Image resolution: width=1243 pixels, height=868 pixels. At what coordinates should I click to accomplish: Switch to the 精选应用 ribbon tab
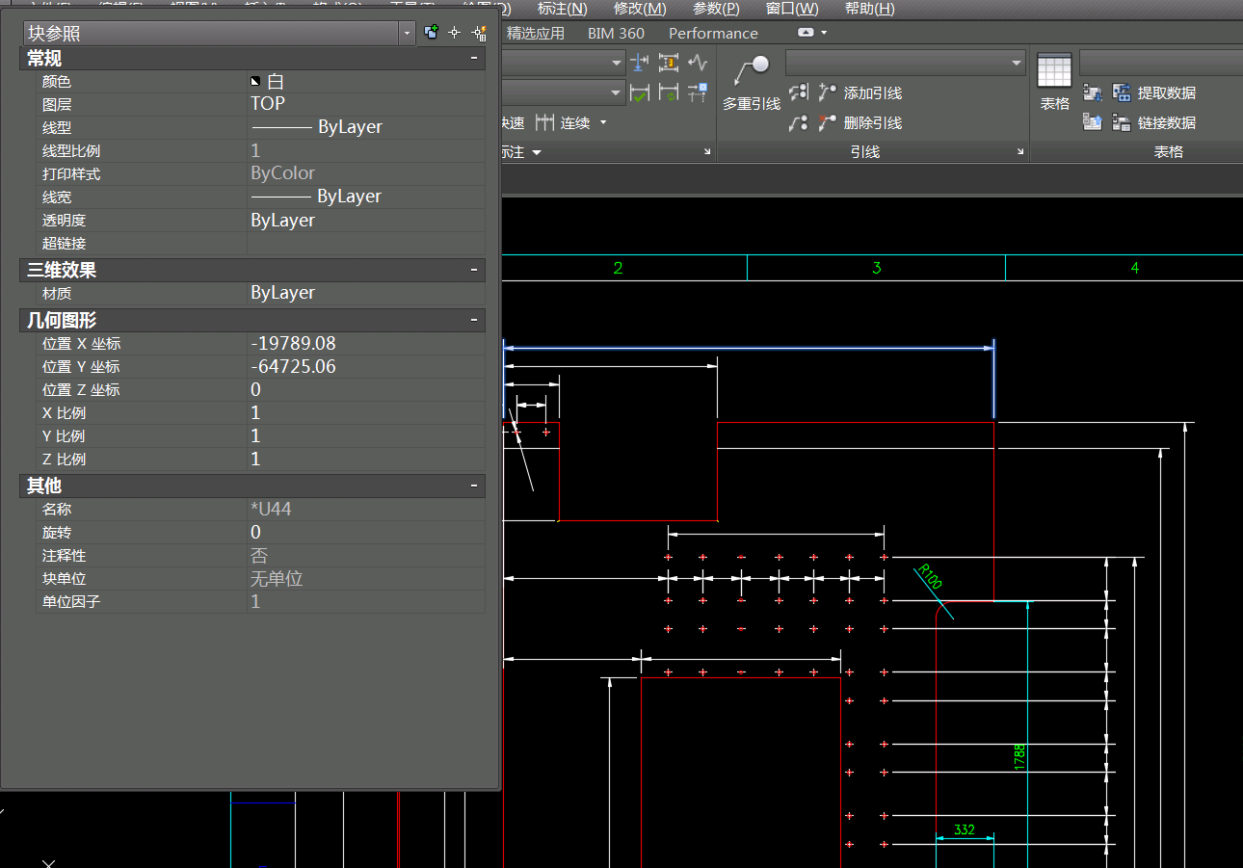pos(535,33)
